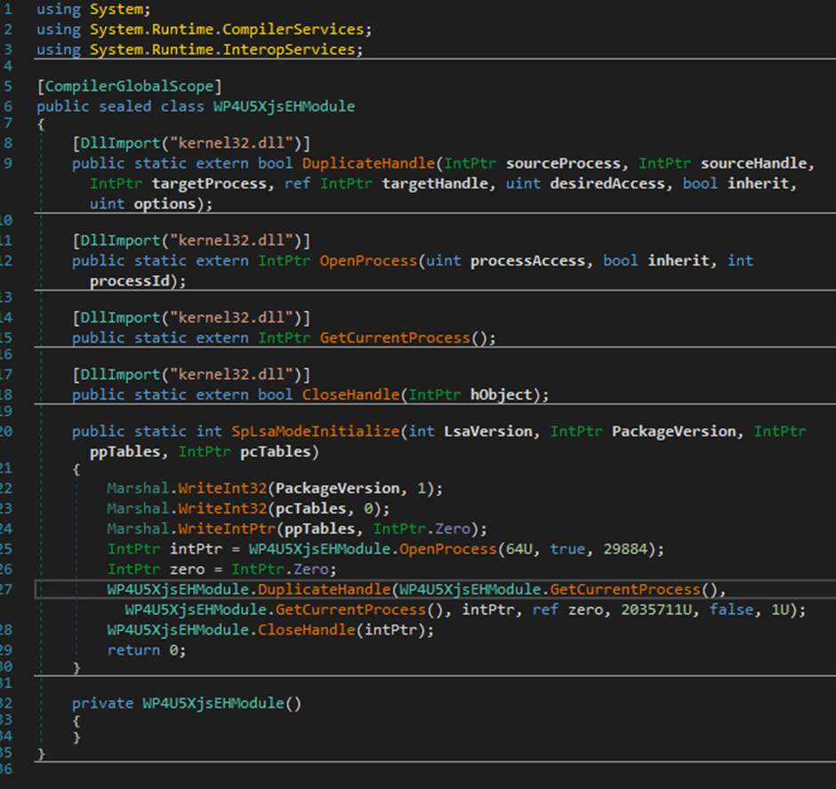This screenshot has height=789, width=836.
Task: Click GetCurrentProcess name in line 15 declaration
Action: tap(395, 339)
